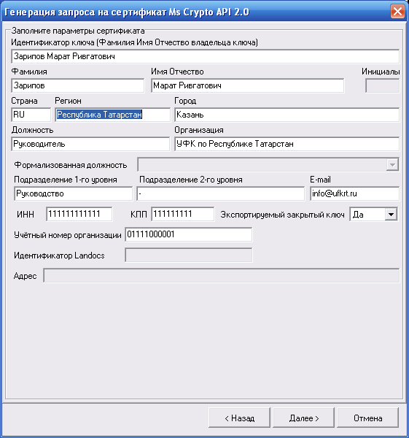409x438 pixels.
Task: Click the ИНН number field
Action: pyautogui.click(x=79, y=214)
